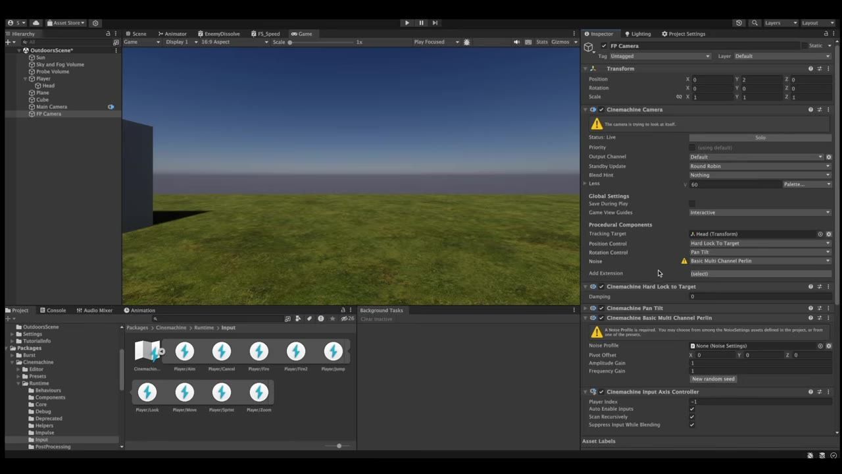The width and height of the screenshot is (842, 474).
Task: Click the New random seed button
Action: pyautogui.click(x=713, y=379)
